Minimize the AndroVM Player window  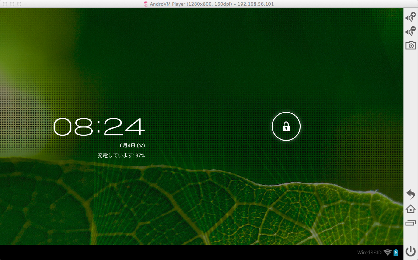[12, 4]
